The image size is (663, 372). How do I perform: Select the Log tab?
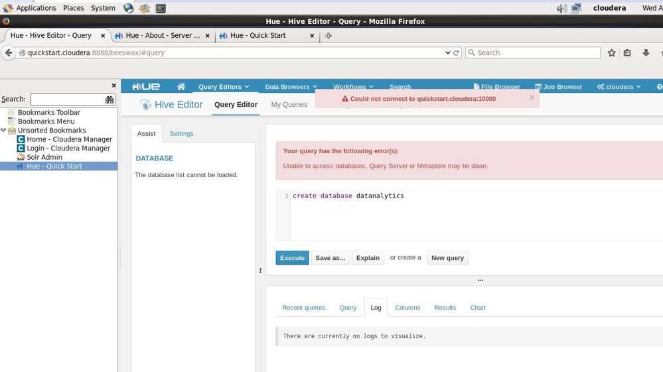click(x=376, y=308)
